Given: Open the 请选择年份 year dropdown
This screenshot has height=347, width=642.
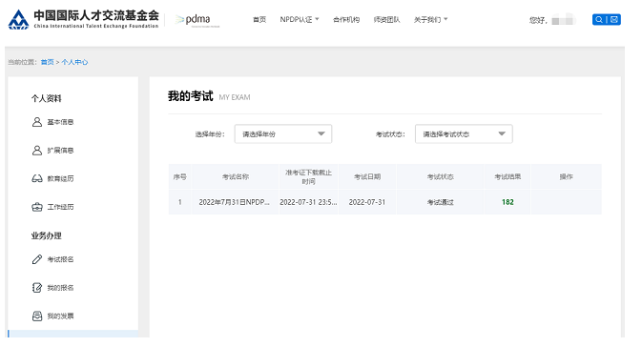Looking at the screenshot, I should click(x=283, y=133).
